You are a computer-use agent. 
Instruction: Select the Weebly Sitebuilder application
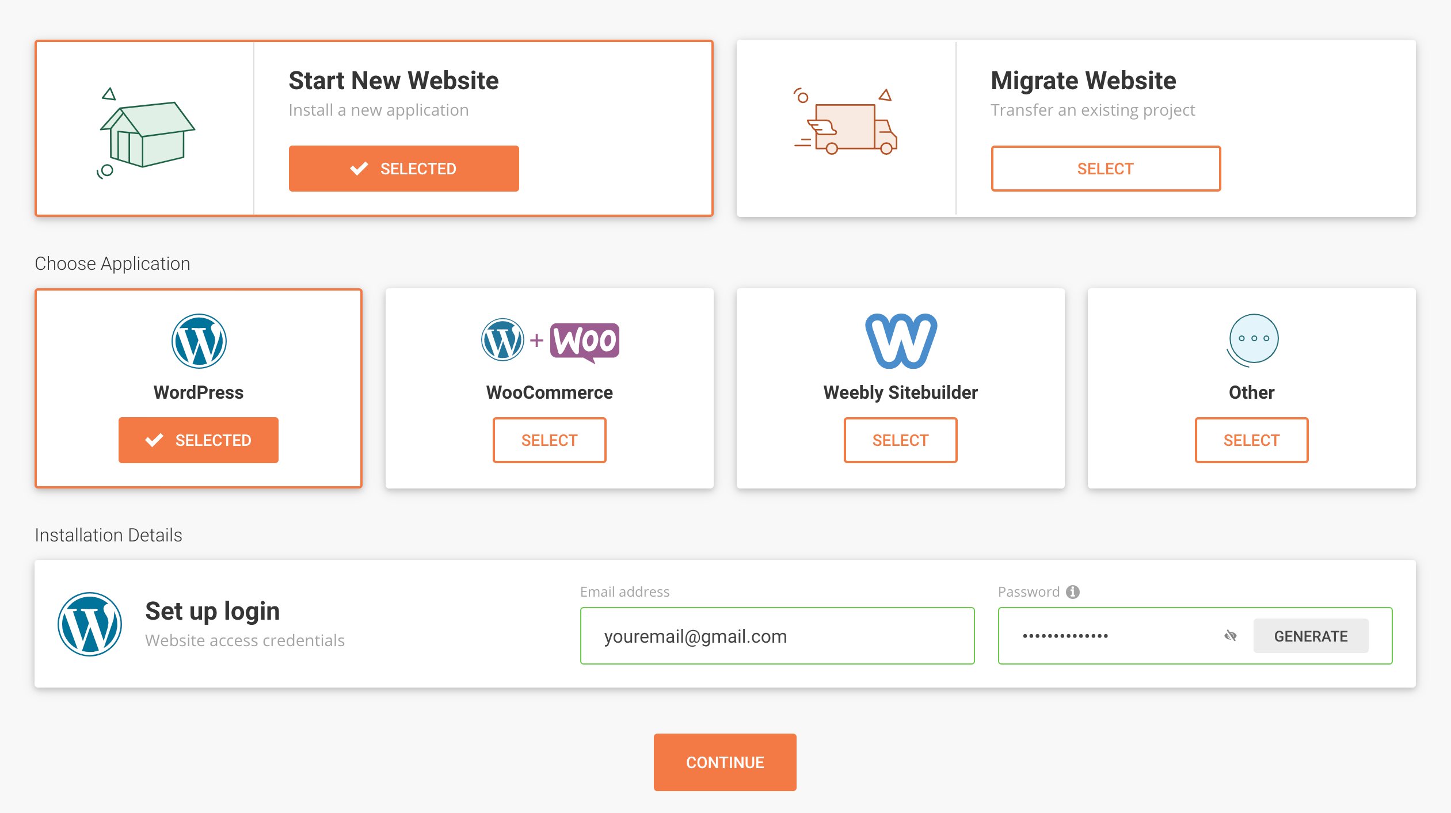point(901,440)
